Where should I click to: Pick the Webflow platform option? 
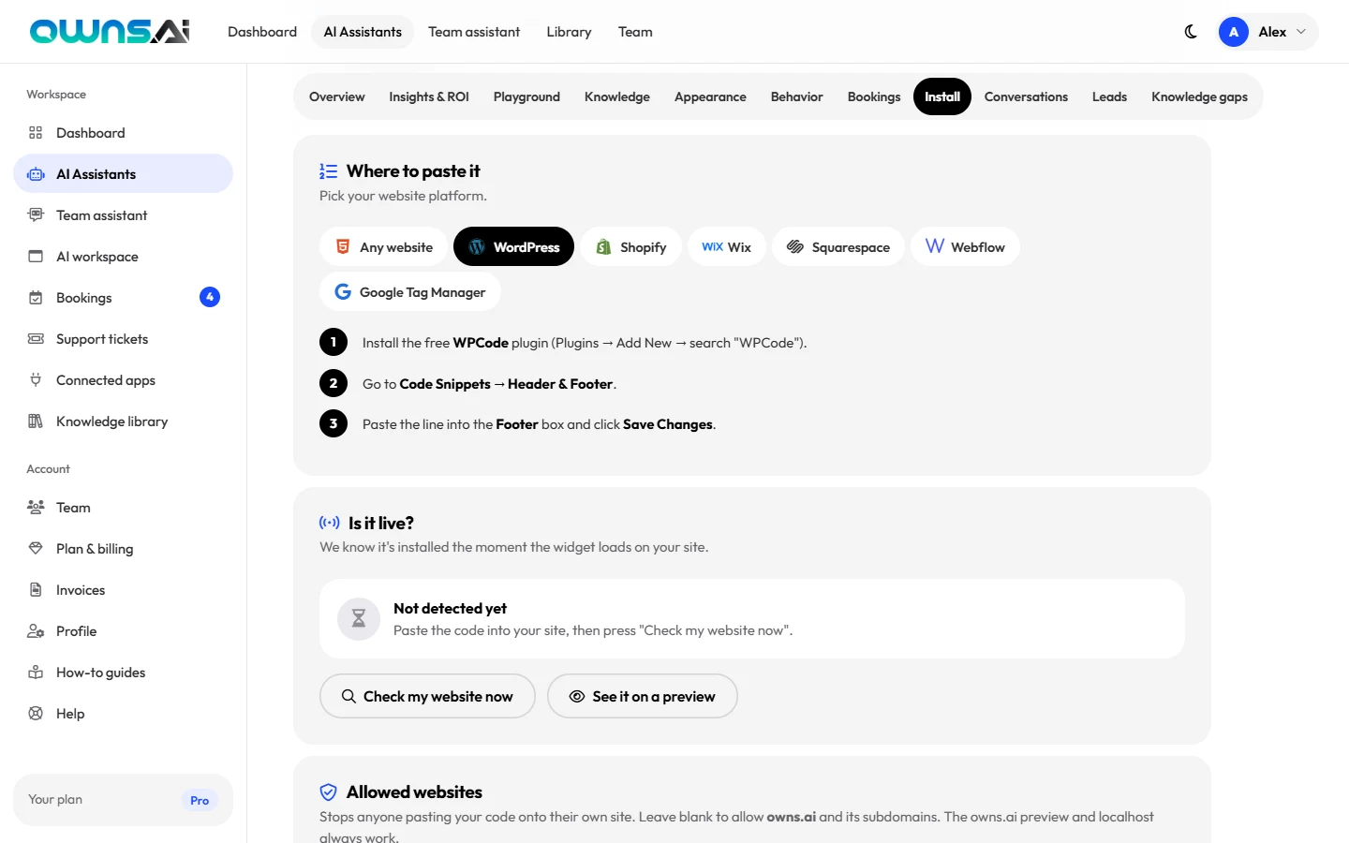965,247
